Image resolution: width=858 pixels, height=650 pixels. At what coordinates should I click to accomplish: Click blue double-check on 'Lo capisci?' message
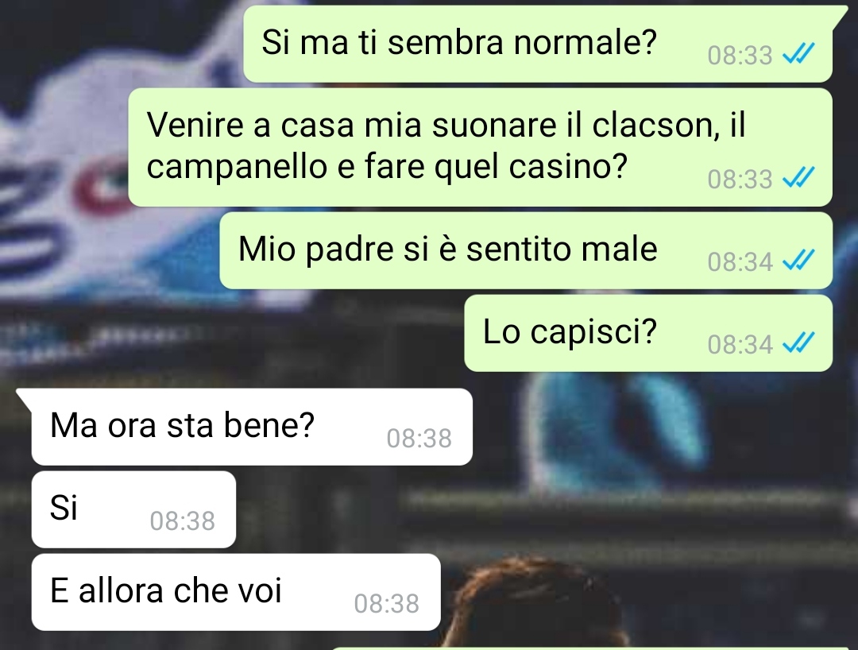coord(799,342)
